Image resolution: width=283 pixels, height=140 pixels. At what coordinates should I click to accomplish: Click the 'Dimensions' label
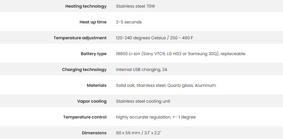[94, 133]
